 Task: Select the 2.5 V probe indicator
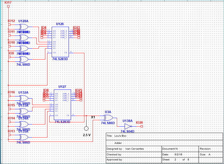click(86, 128)
